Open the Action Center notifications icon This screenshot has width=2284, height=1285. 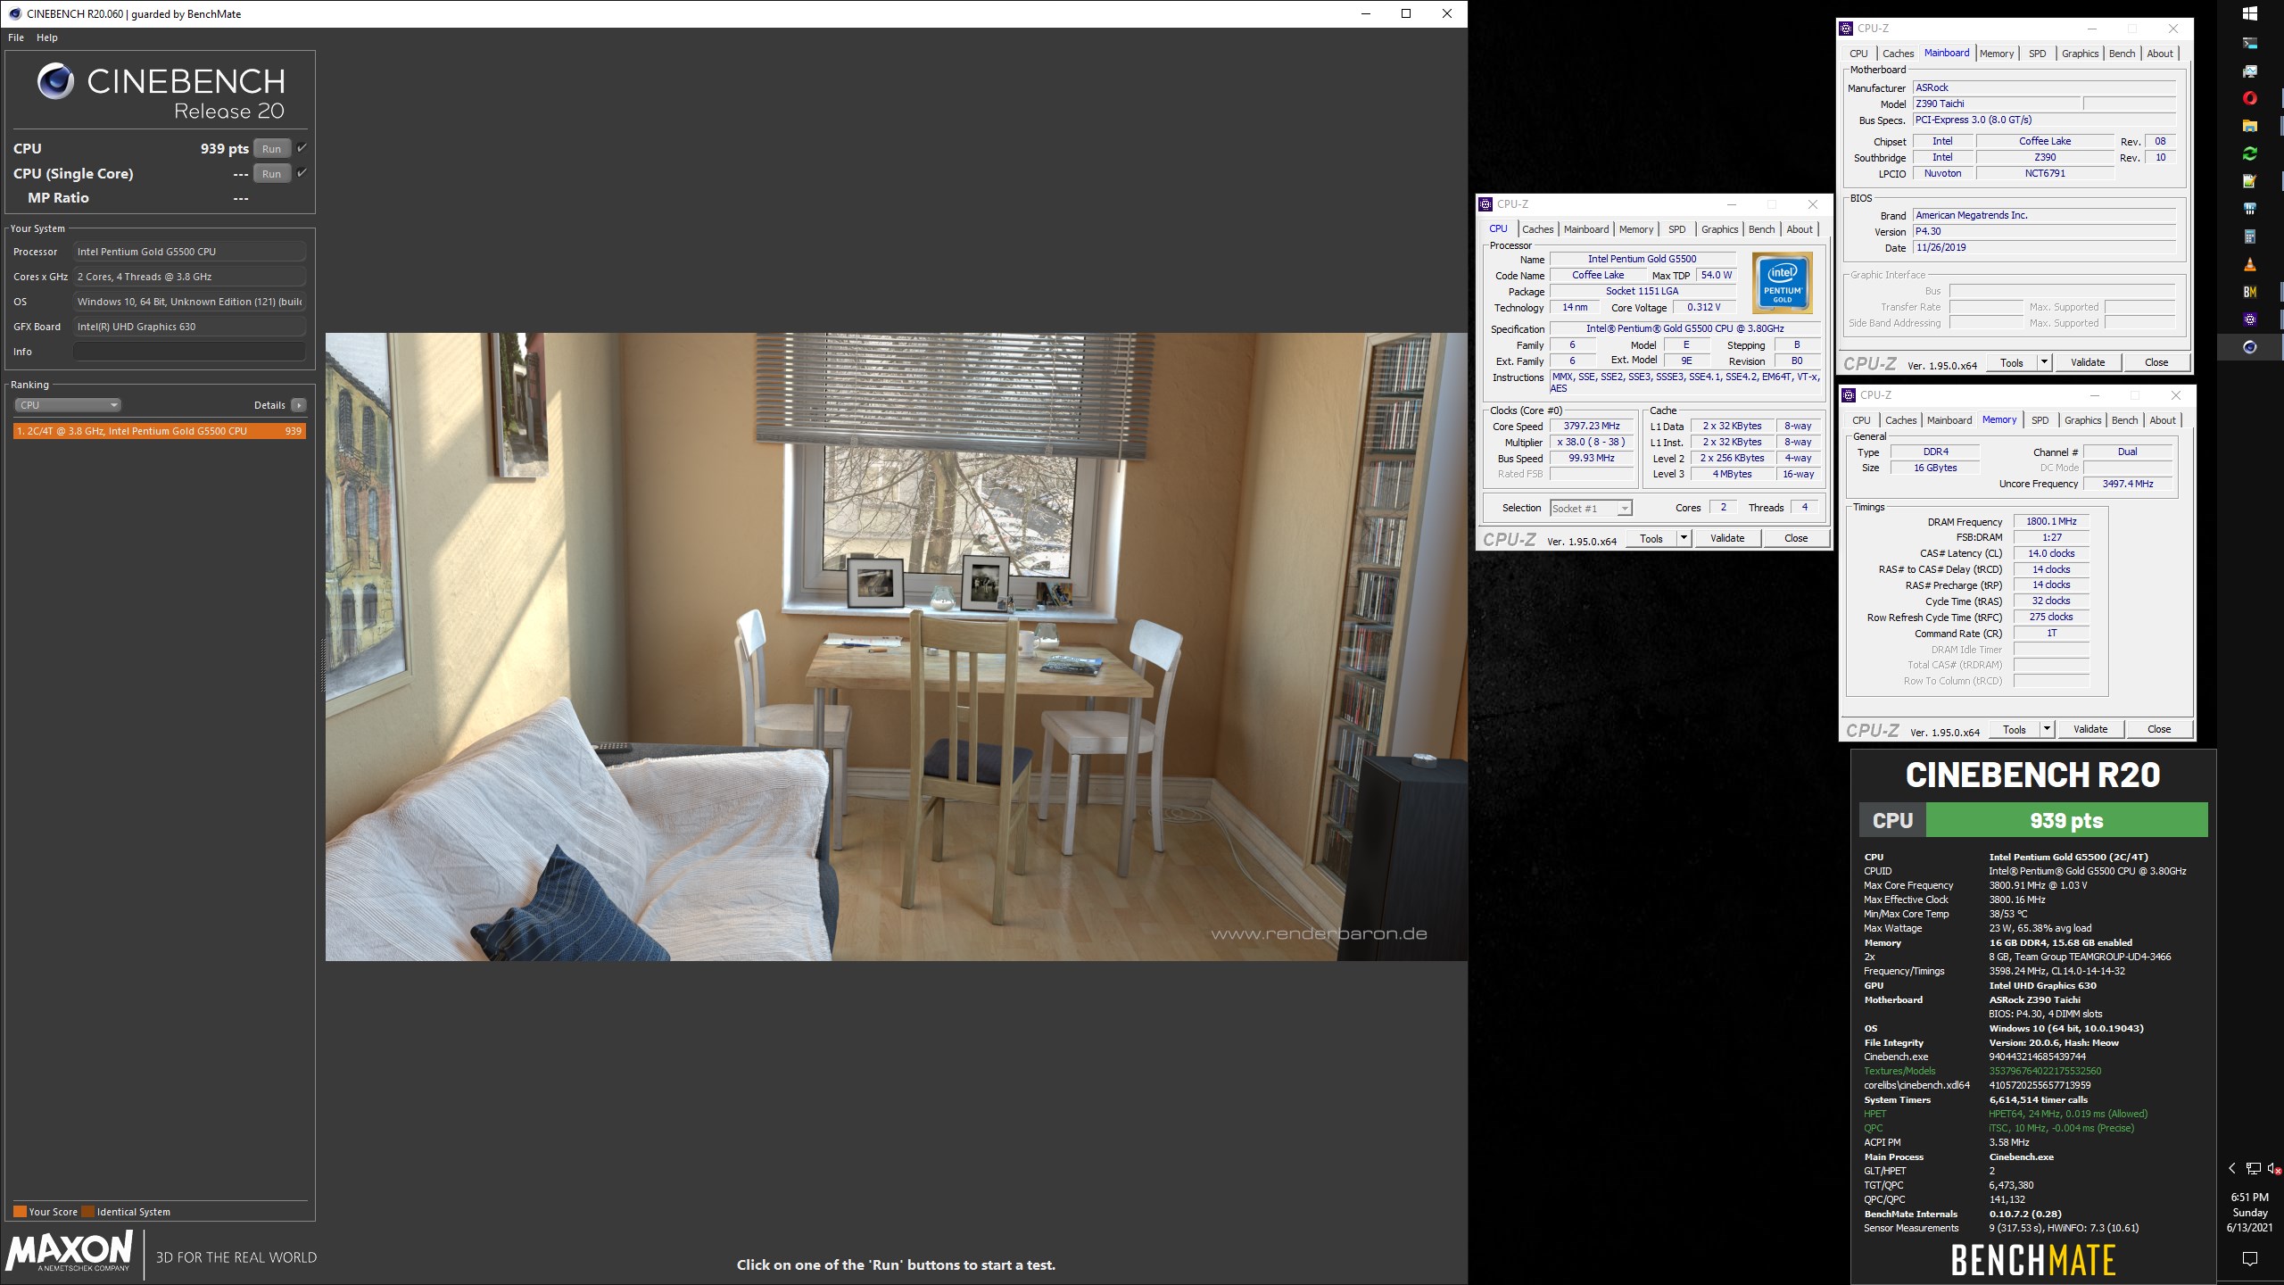2249,1258
